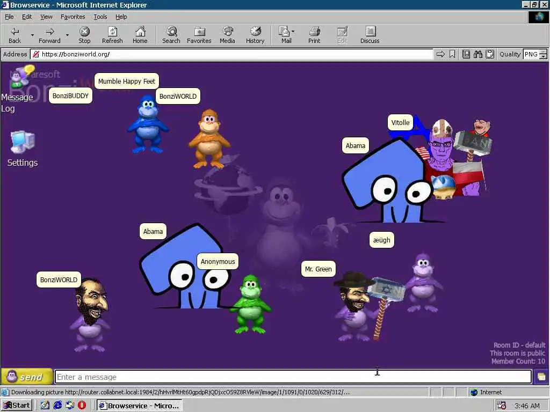This screenshot has height=412, width=550.
Task: Click the green Anonymous bonzi character
Action: (x=251, y=304)
